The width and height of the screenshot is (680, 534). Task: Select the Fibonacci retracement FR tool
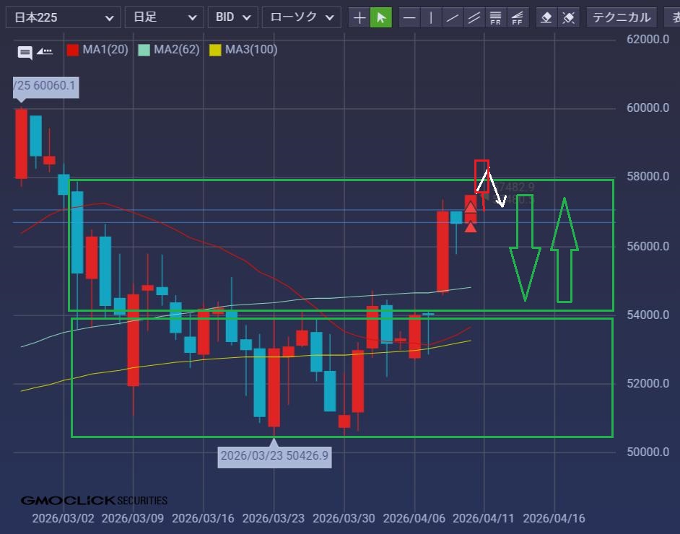tap(495, 17)
